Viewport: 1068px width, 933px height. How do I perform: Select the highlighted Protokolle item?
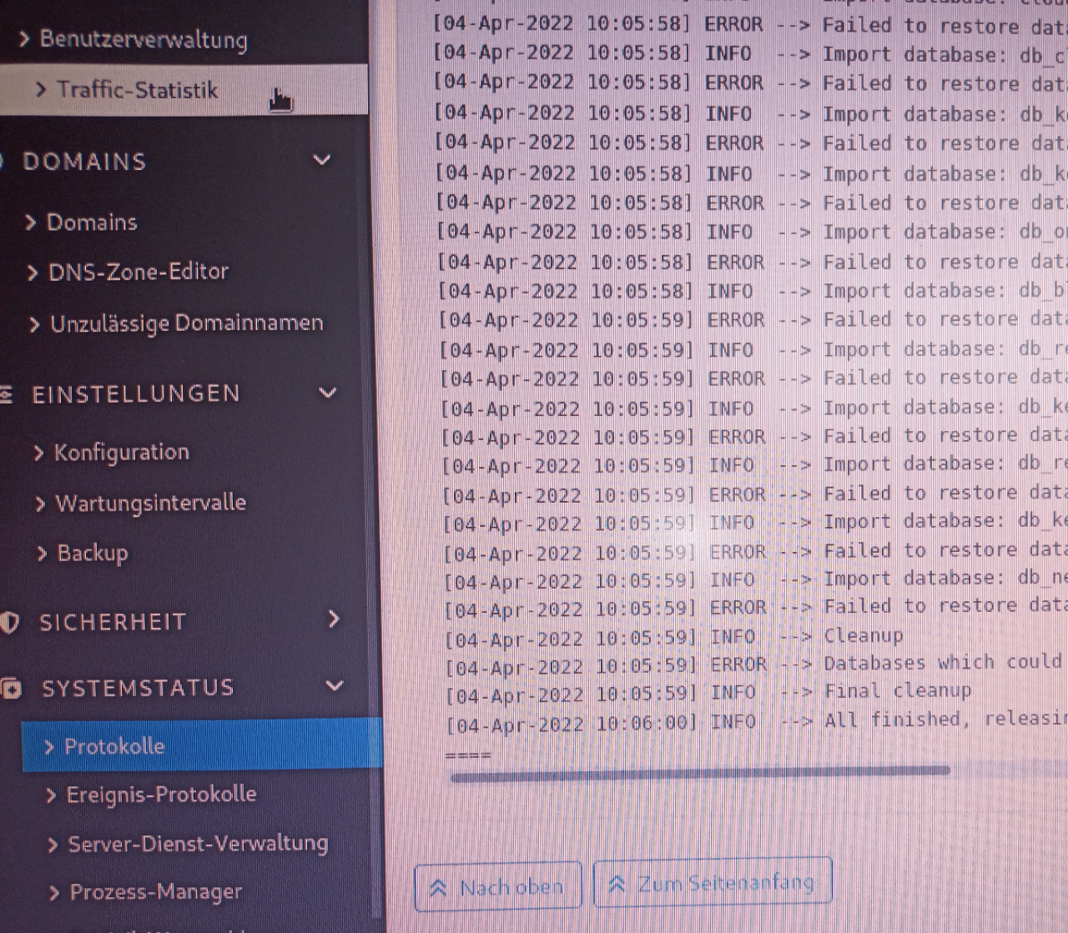tap(114, 746)
